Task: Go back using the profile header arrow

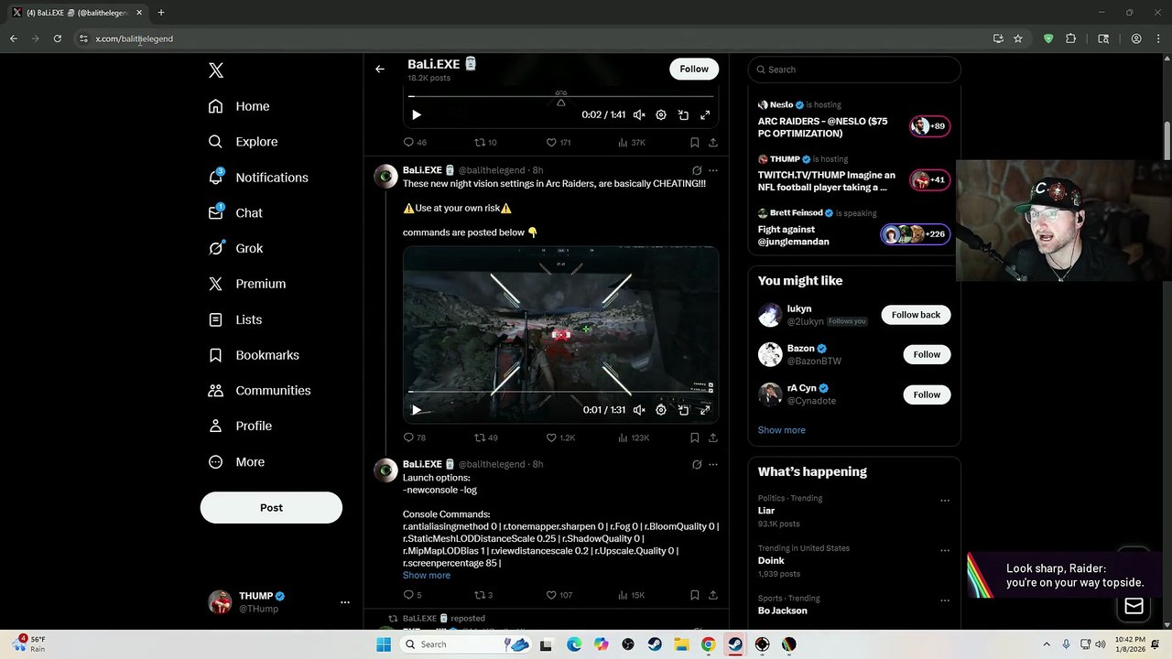Action: point(379,69)
